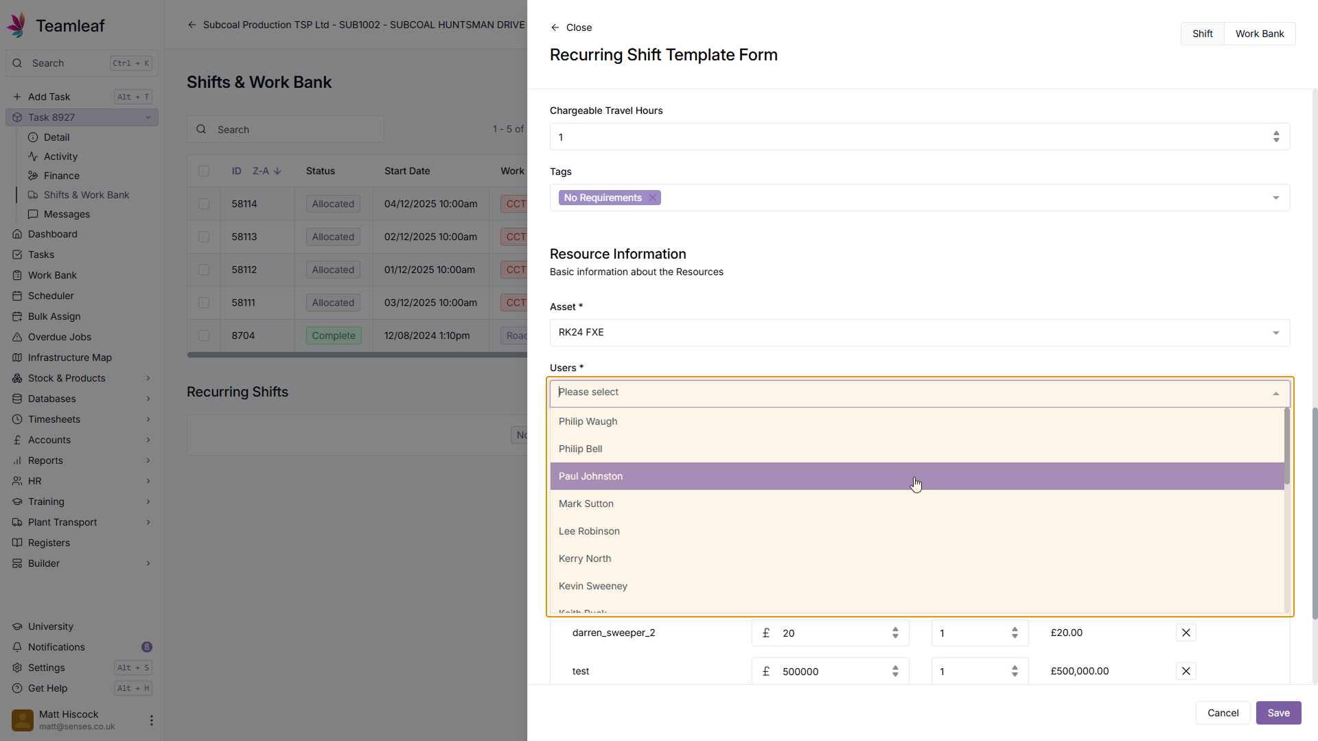The width and height of the screenshot is (1318, 741).
Task: Switch to the Work Bank tab
Action: (x=1259, y=34)
